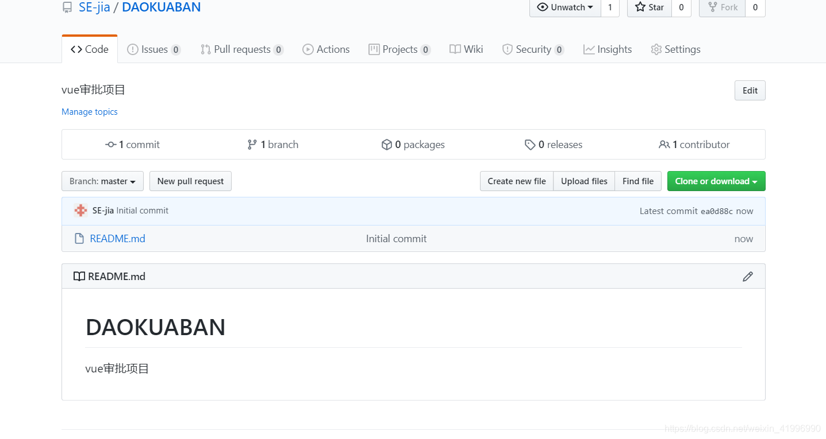Viewport: 826px width, 439px height.
Task: Click the Actions play icon
Action: coord(308,49)
